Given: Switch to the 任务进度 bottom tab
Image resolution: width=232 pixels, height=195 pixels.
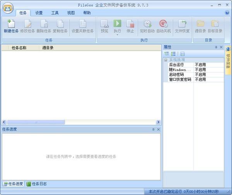Looking at the screenshot, I should tap(14, 184).
